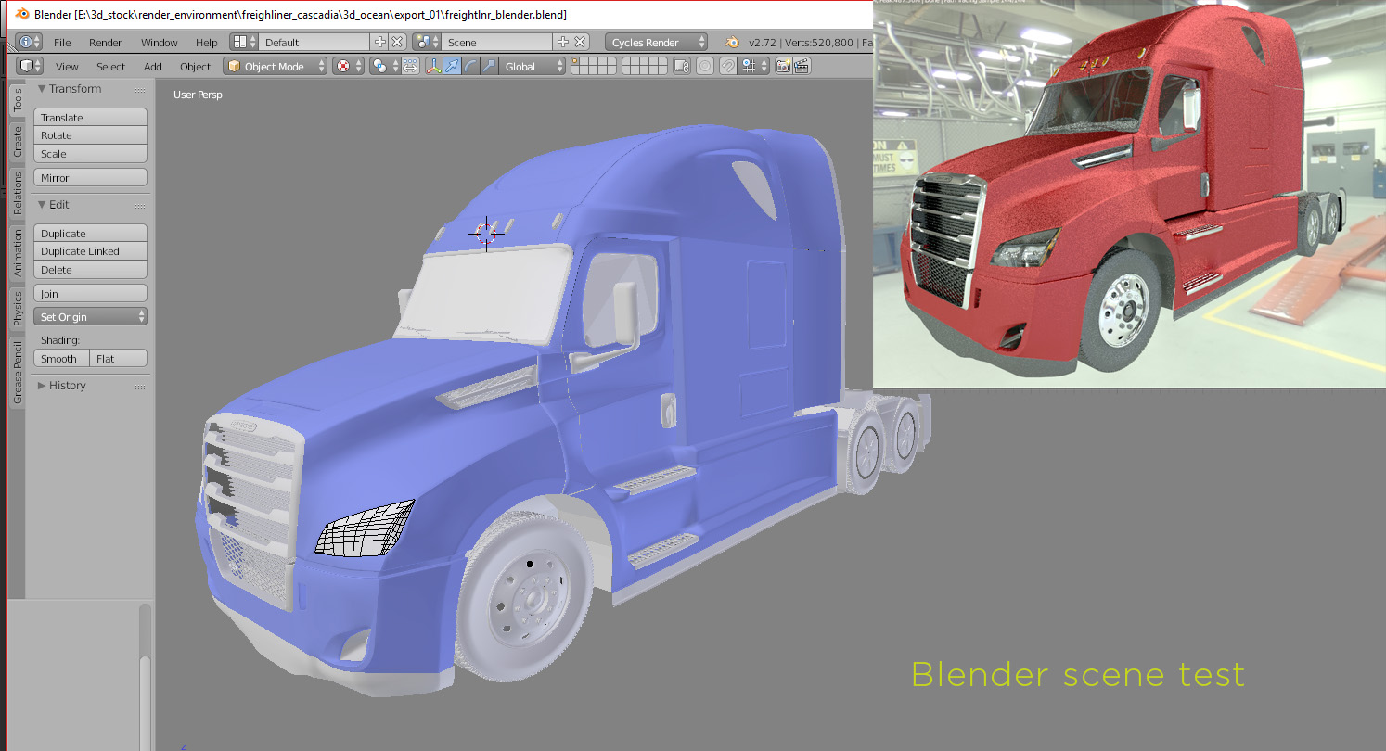
Task: Toggle snap during transform magnet
Action: tap(728, 67)
